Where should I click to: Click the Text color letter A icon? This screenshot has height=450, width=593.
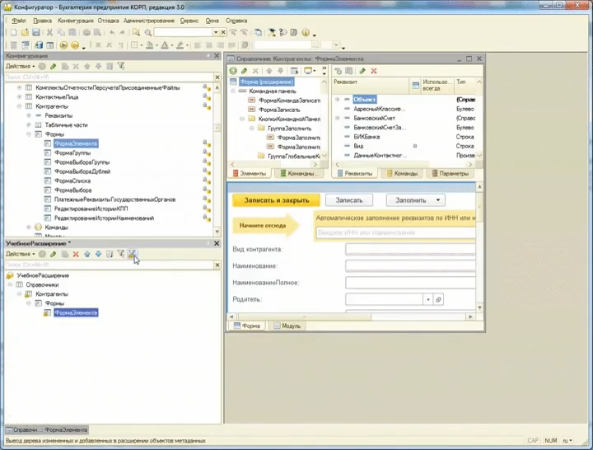click(165, 45)
